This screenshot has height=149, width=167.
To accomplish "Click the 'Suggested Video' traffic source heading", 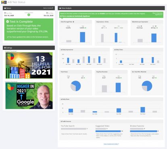I will click(102, 126).
